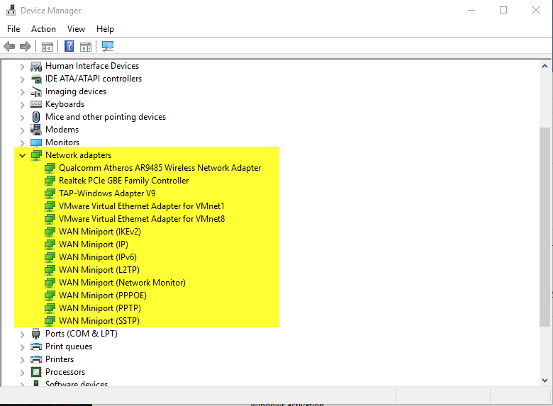Select Qualcomm Atheros AR9485 Wireless Network Adapter

pyautogui.click(x=160, y=168)
